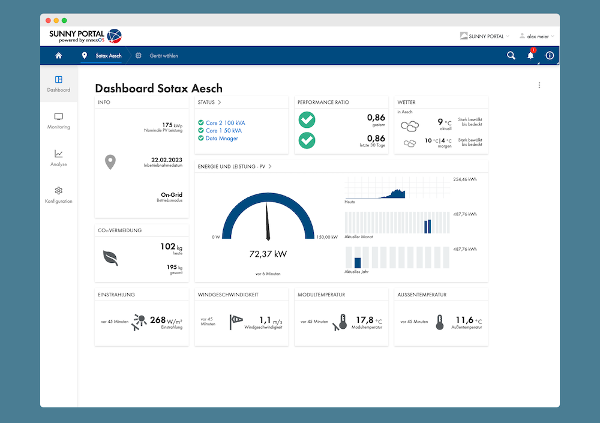Viewport: 600px width, 423px height.
Task: Open the search magnifier icon
Action: [x=511, y=56]
